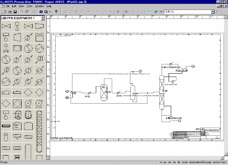Click the blue info globe icon
The image size is (228, 165).
point(41,12)
